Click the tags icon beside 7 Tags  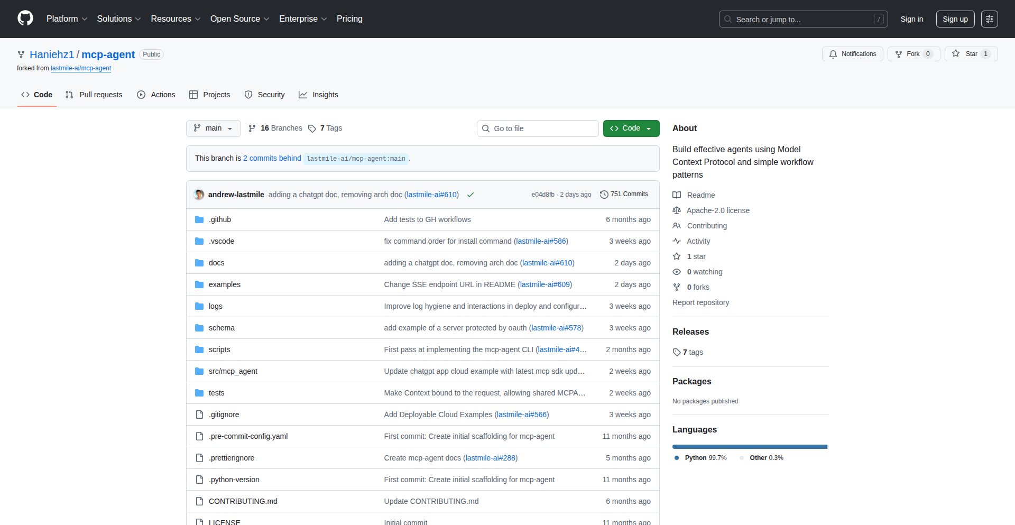pos(312,128)
